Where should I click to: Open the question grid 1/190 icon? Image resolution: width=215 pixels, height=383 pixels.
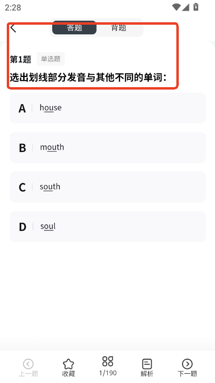pyautogui.click(x=108, y=361)
